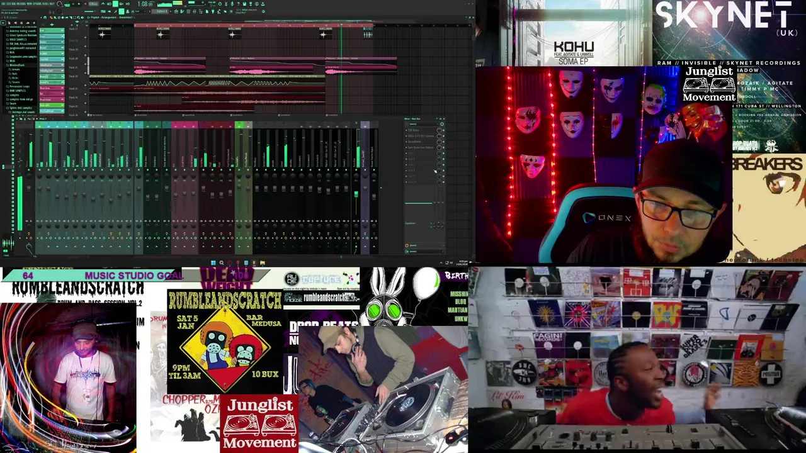Click the View Playlist toolbar icon

[x=176, y=11]
